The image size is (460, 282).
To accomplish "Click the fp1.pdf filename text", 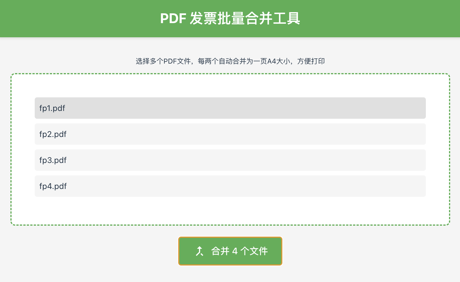I will pos(52,108).
